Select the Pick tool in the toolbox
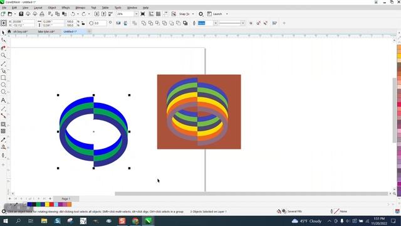 click(3, 33)
